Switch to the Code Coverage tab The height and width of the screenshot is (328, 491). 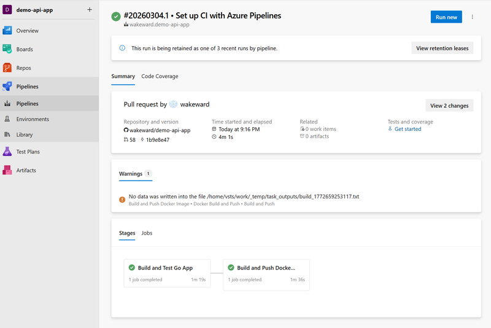(160, 76)
